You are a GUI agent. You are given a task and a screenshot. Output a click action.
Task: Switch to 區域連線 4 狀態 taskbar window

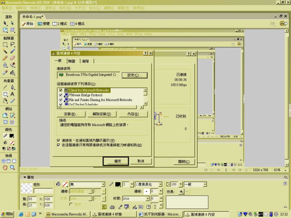pyautogui.click(x=113, y=214)
